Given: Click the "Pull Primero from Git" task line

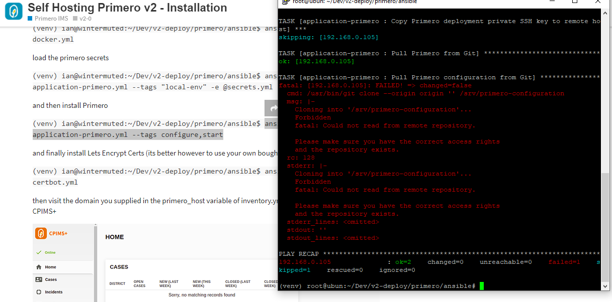Looking at the screenshot, I should coord(439,53).
